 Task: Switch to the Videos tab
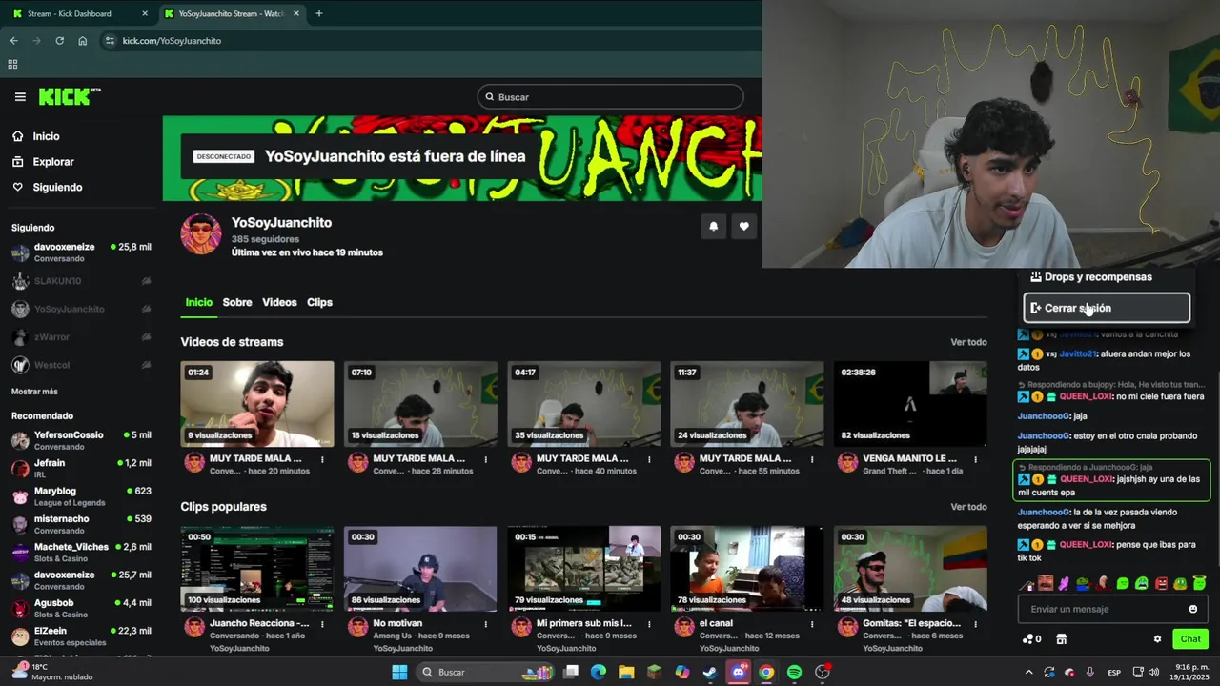(x=279, y=302)
